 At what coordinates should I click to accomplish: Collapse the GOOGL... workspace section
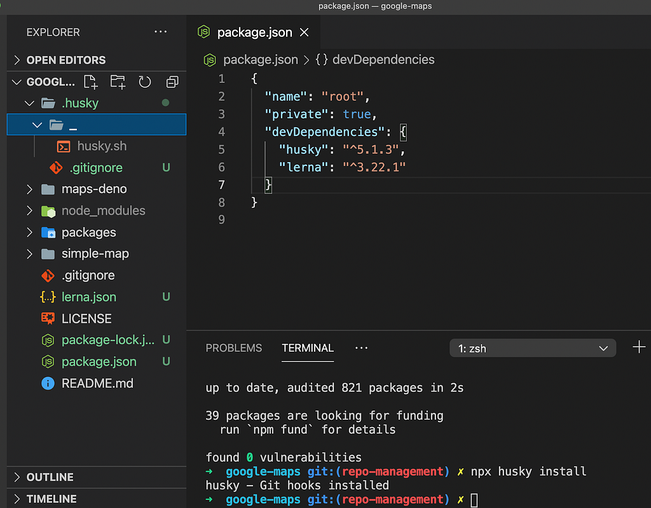[x=17, y=82]
